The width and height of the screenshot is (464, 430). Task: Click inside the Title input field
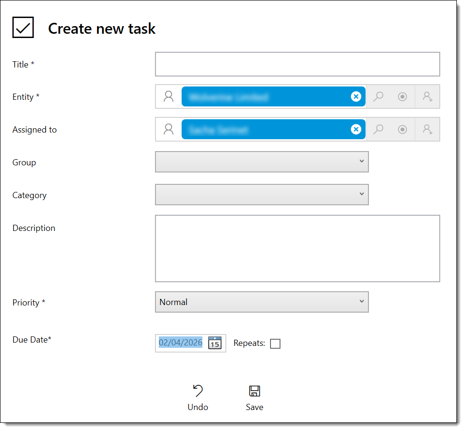coord(297,64)
